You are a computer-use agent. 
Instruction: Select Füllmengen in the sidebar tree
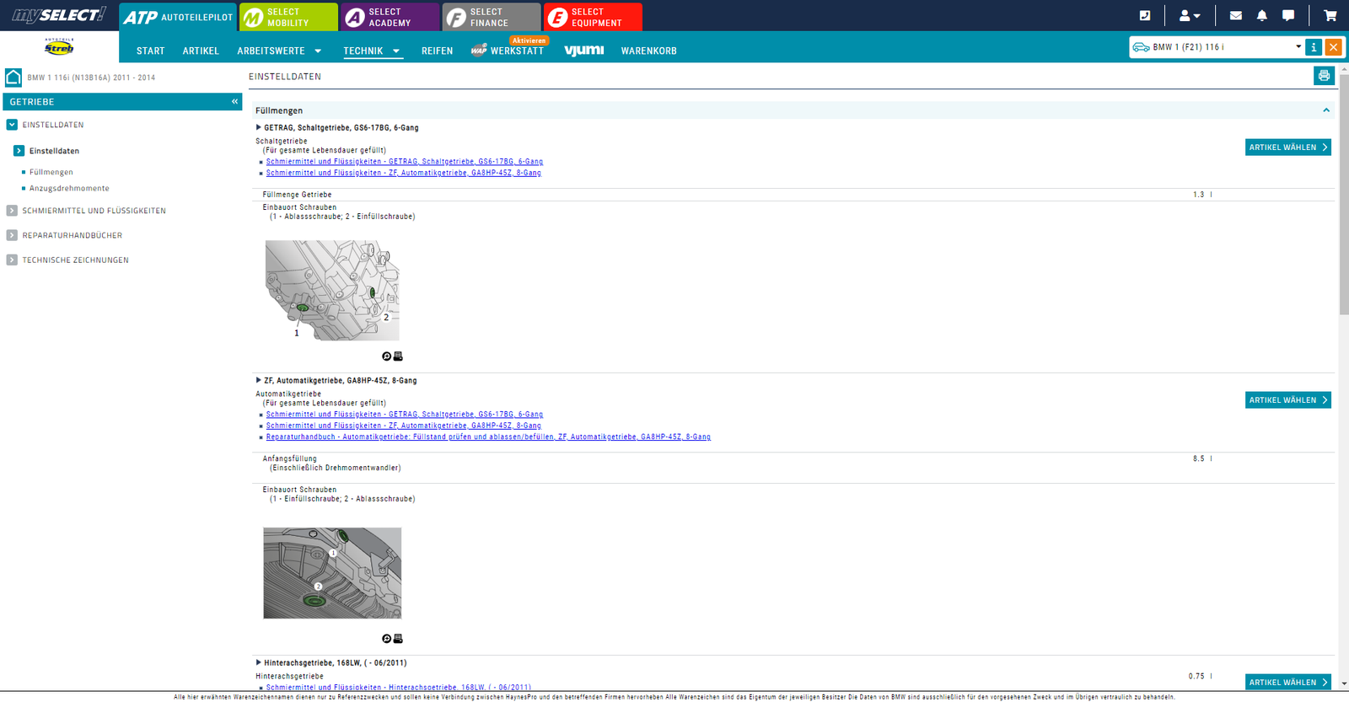coord(51,172)
